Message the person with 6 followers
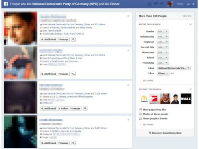The image size is (199, 149). [x=75, y=108]
